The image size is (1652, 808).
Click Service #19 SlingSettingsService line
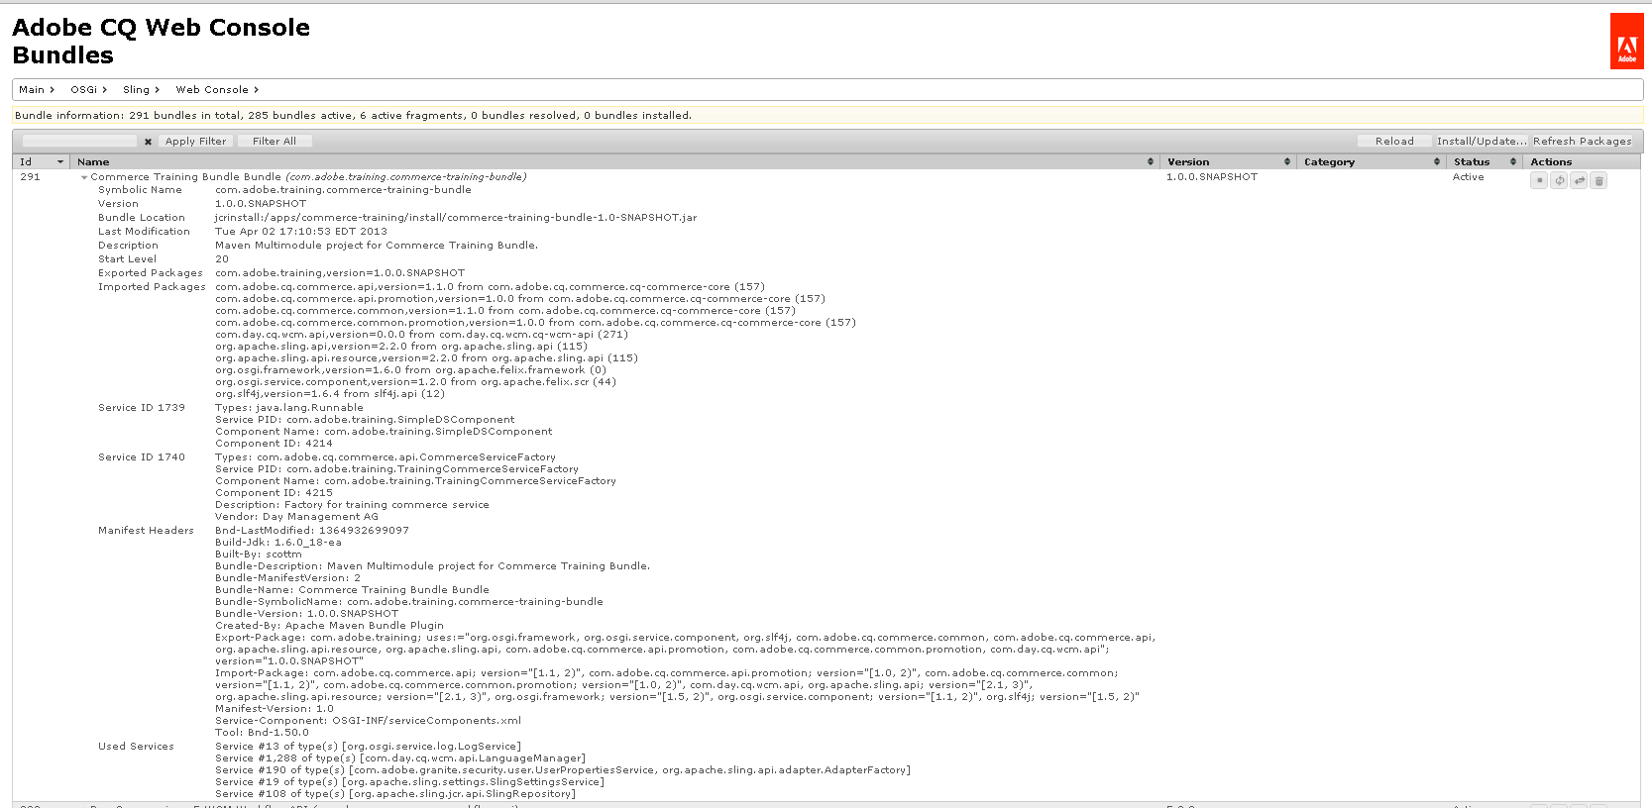pos(409,782)
